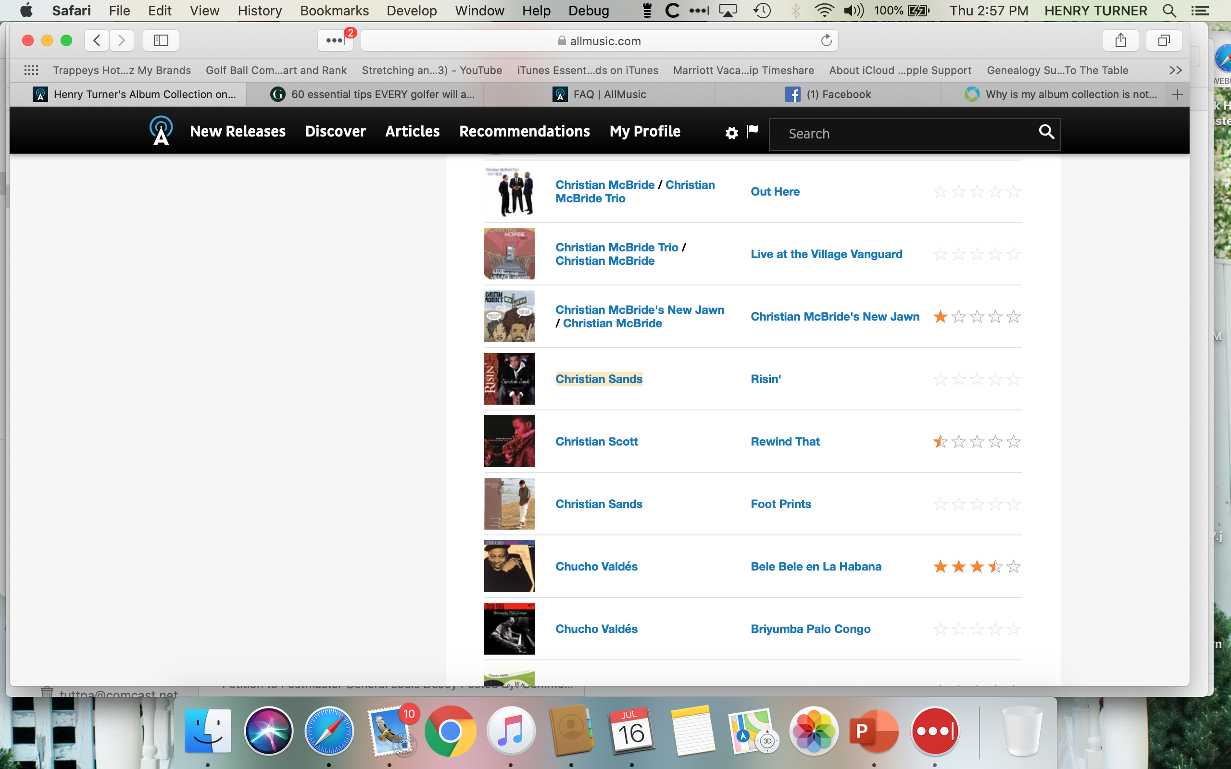Expand hidden bookmarks chevron

1175,70
